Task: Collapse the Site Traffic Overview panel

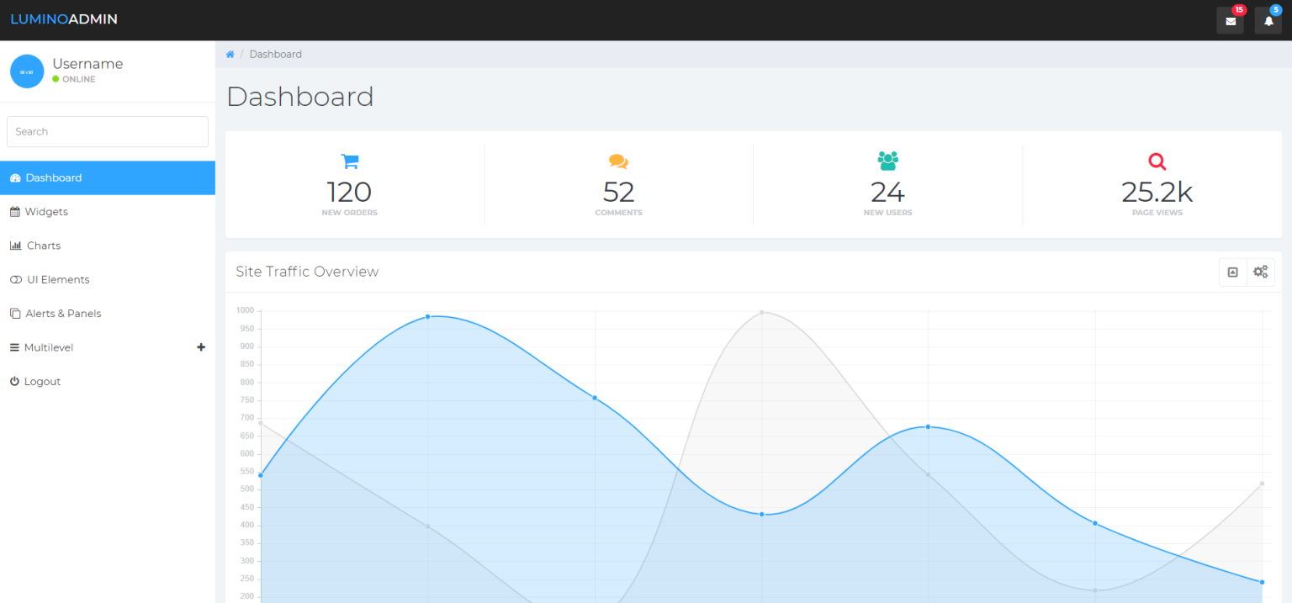Action: [x=1233, y=271]
